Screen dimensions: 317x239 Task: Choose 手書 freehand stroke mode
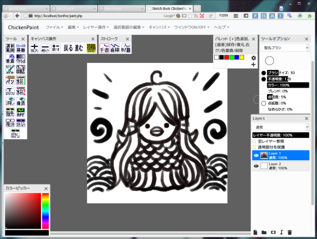(104, 48)
